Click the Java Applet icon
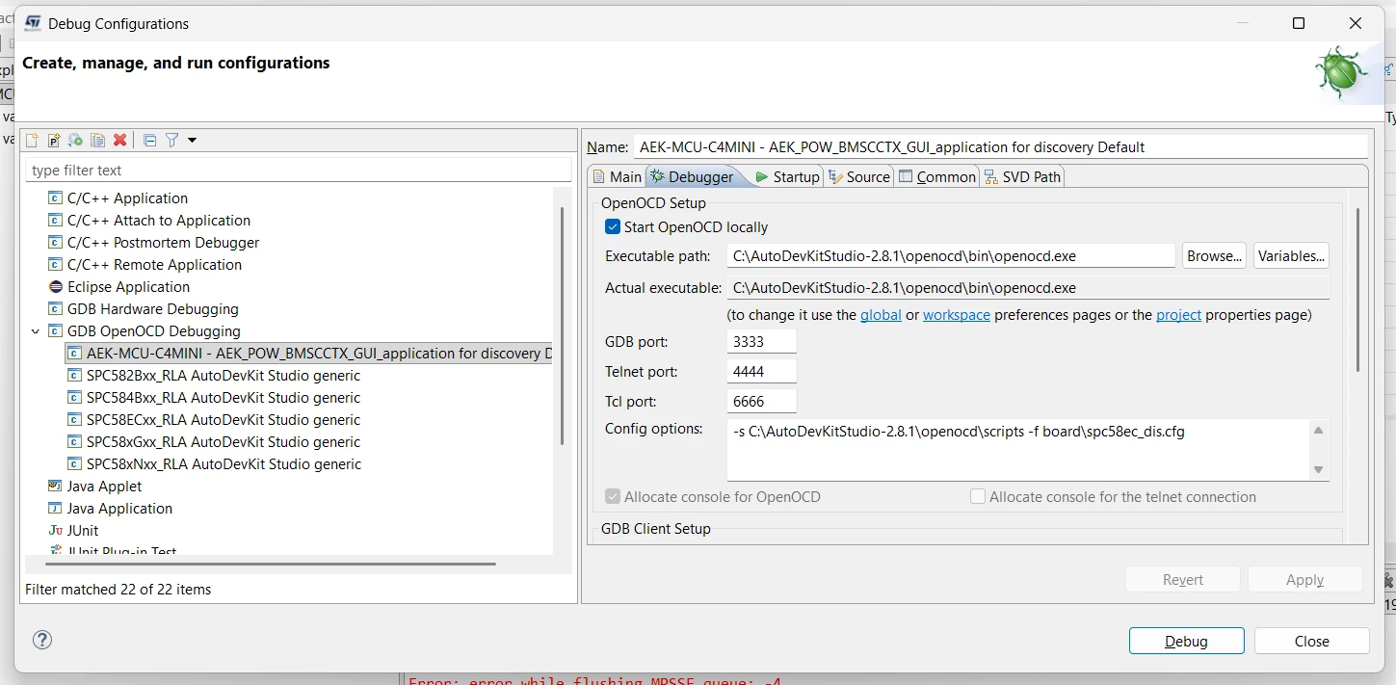This screenshot has width=1396, height=685. coord(55,487)
